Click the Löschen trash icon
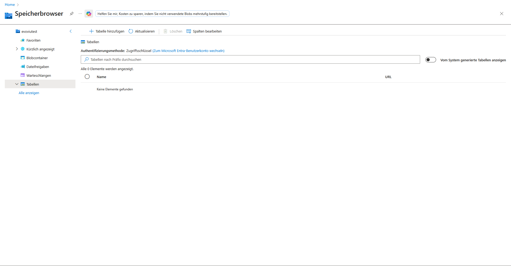This screenshot has height=266, width=511. click(165, 31)
